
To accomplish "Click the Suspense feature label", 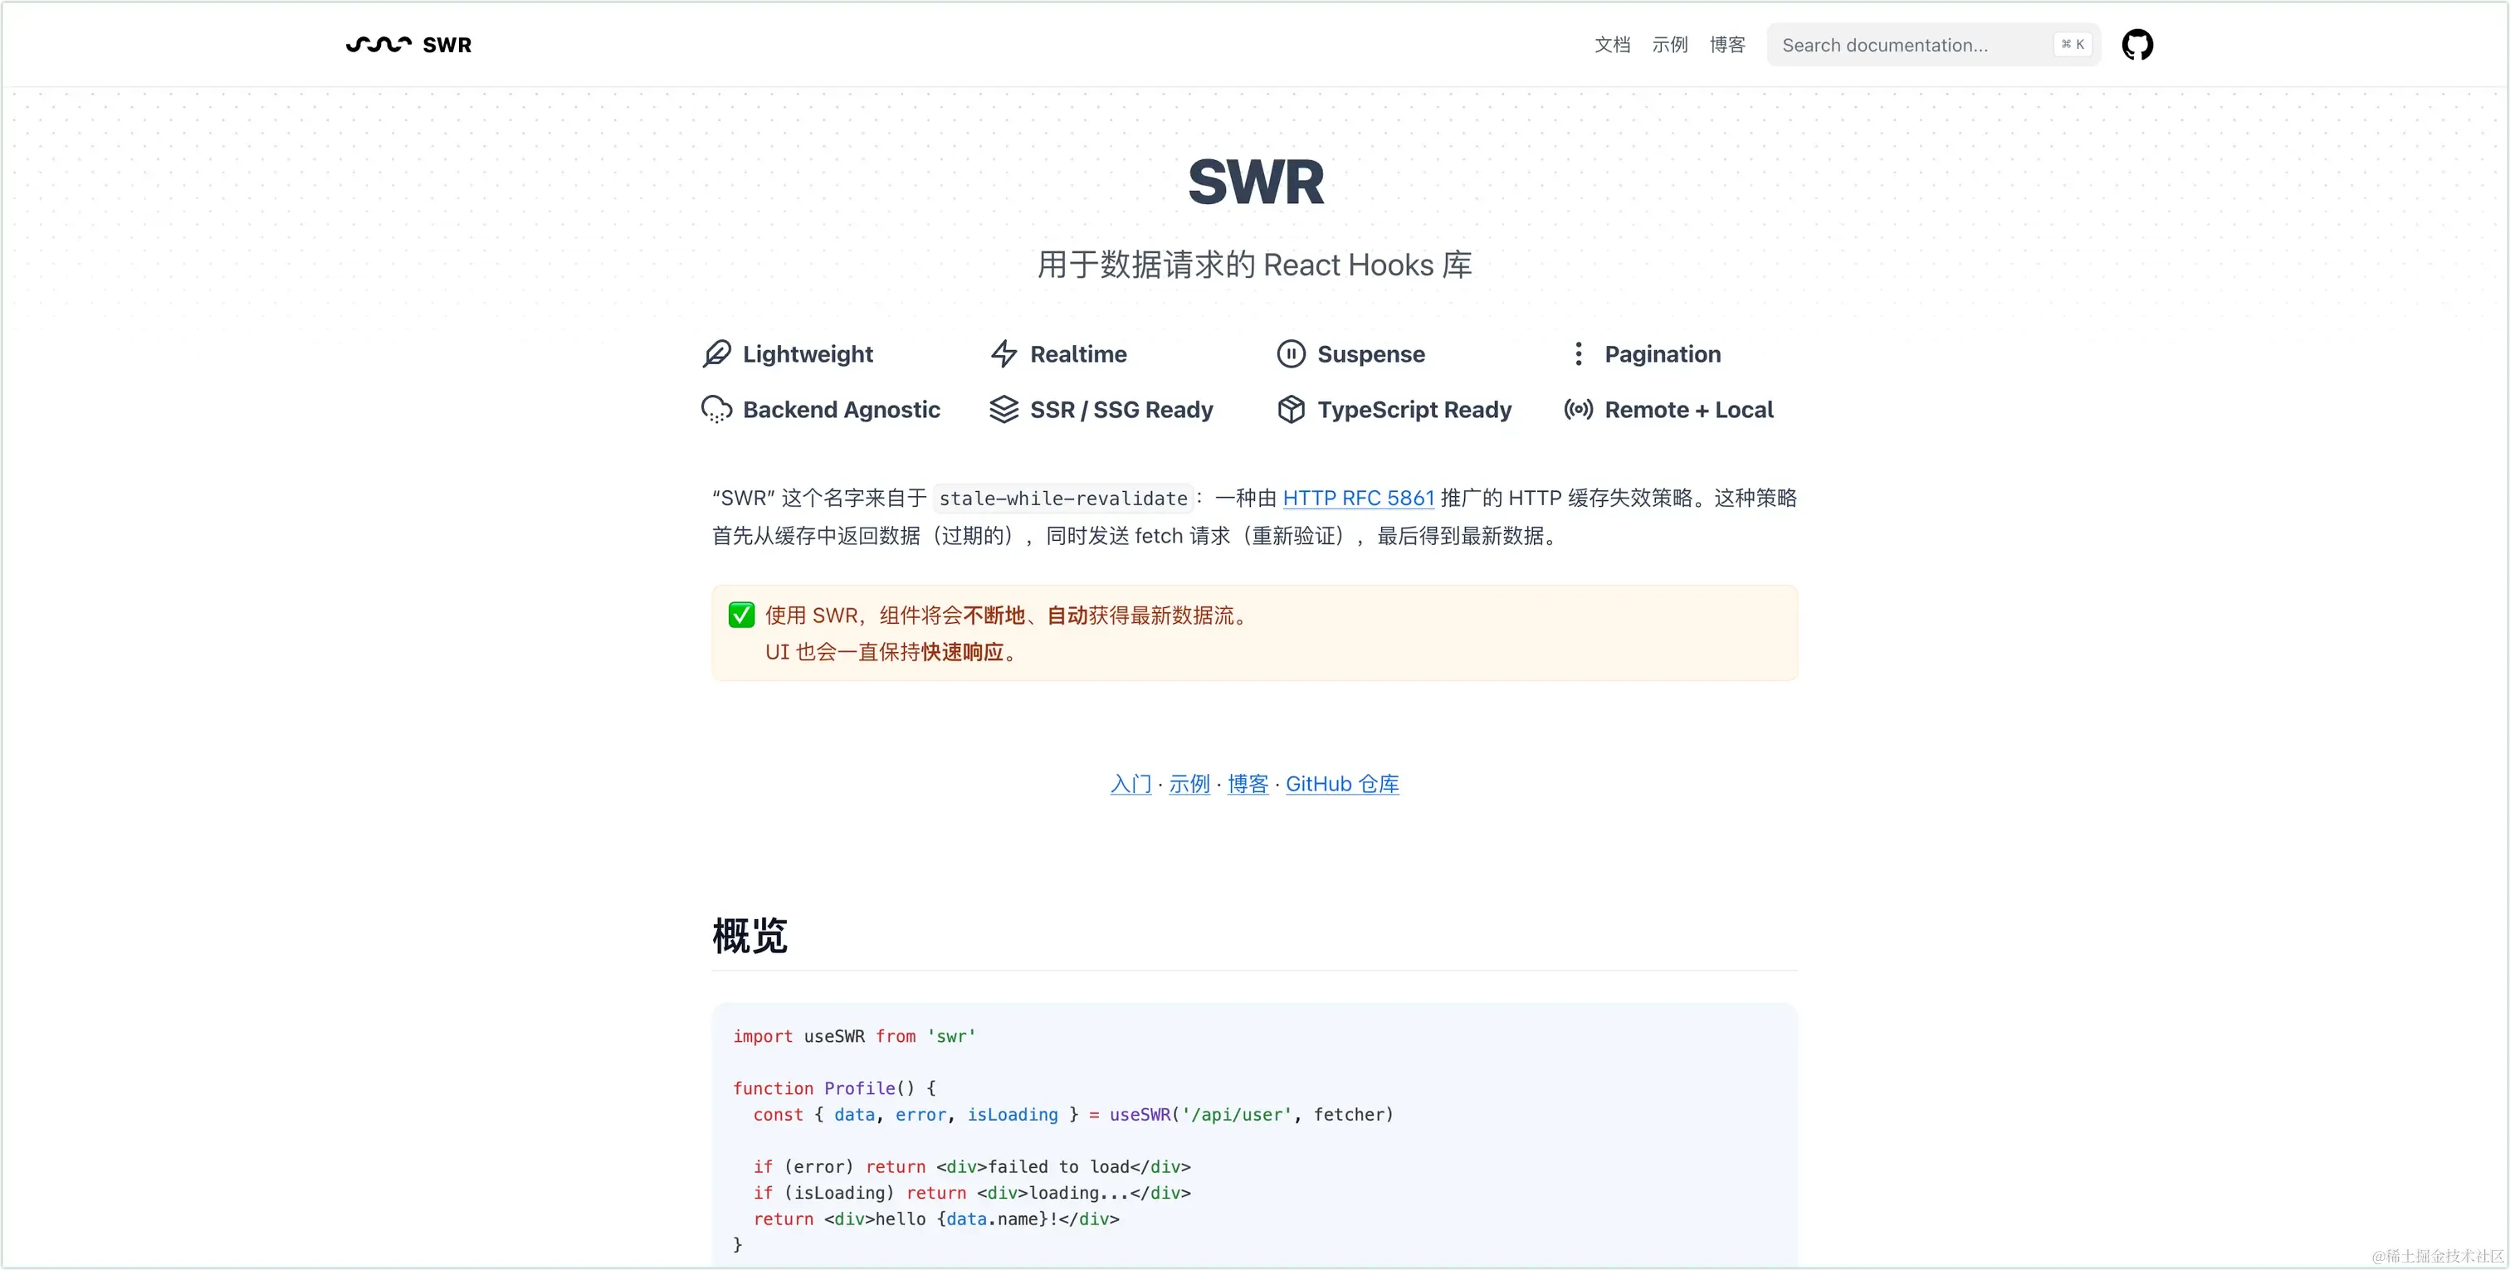I will (x=1371, y=353).
